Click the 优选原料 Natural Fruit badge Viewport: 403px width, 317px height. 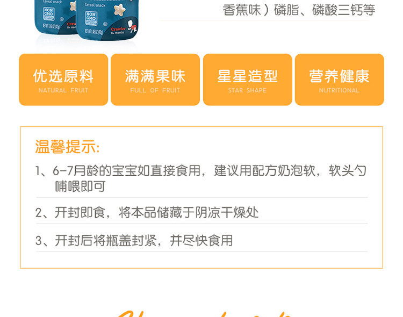tap(63, 80)
